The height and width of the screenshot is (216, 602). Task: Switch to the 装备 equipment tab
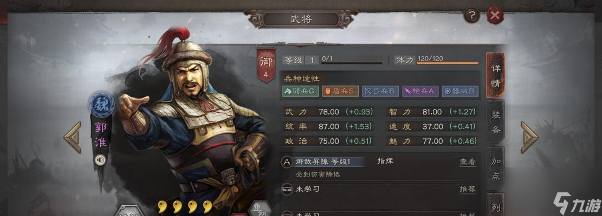(x=495, y=122)
